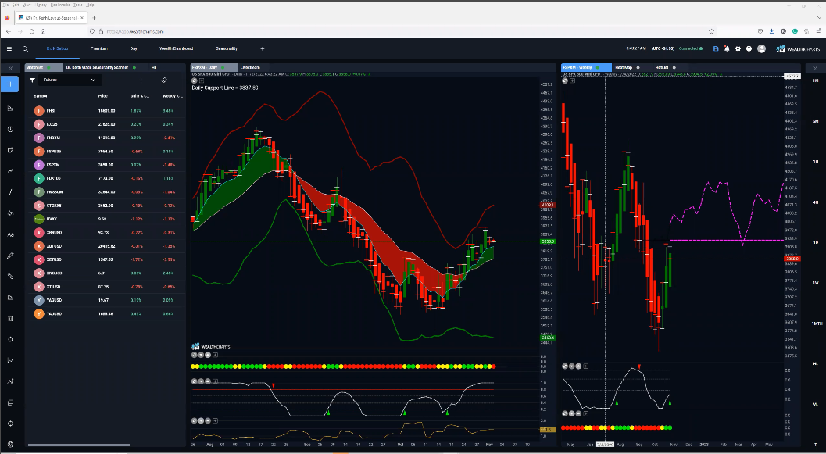Open the symbol search magnifier
The width and height of the screenshot is (826, 454).
click(x=25, y=49)
